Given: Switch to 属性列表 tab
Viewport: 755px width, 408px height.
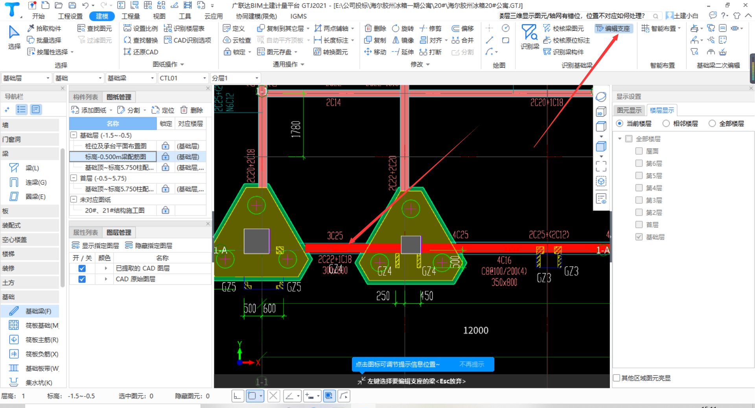Looking at the screenshot, I should coord(85,232).
